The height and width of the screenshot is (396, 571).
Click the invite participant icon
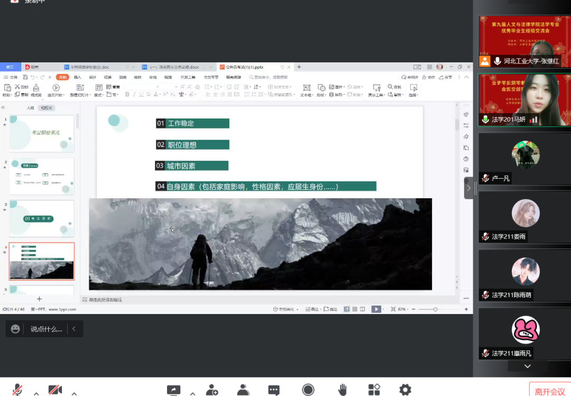[212, 390]
